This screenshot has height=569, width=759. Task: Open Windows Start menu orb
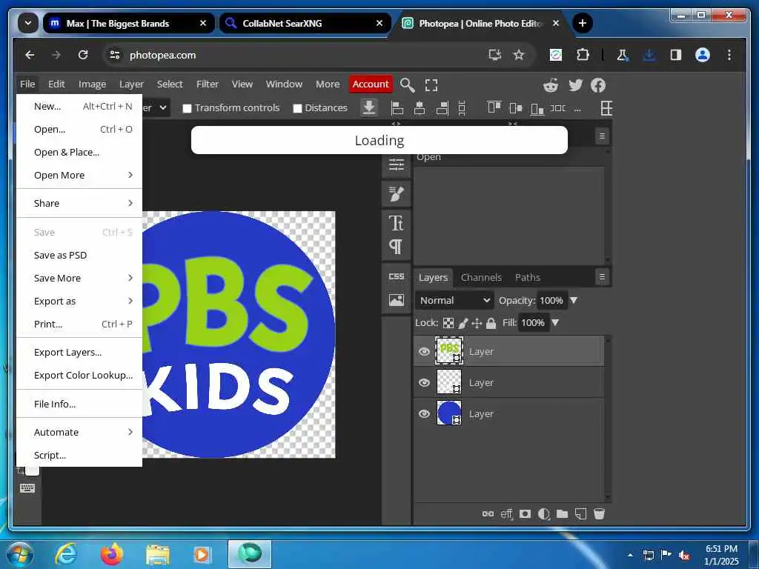point(20,554)
